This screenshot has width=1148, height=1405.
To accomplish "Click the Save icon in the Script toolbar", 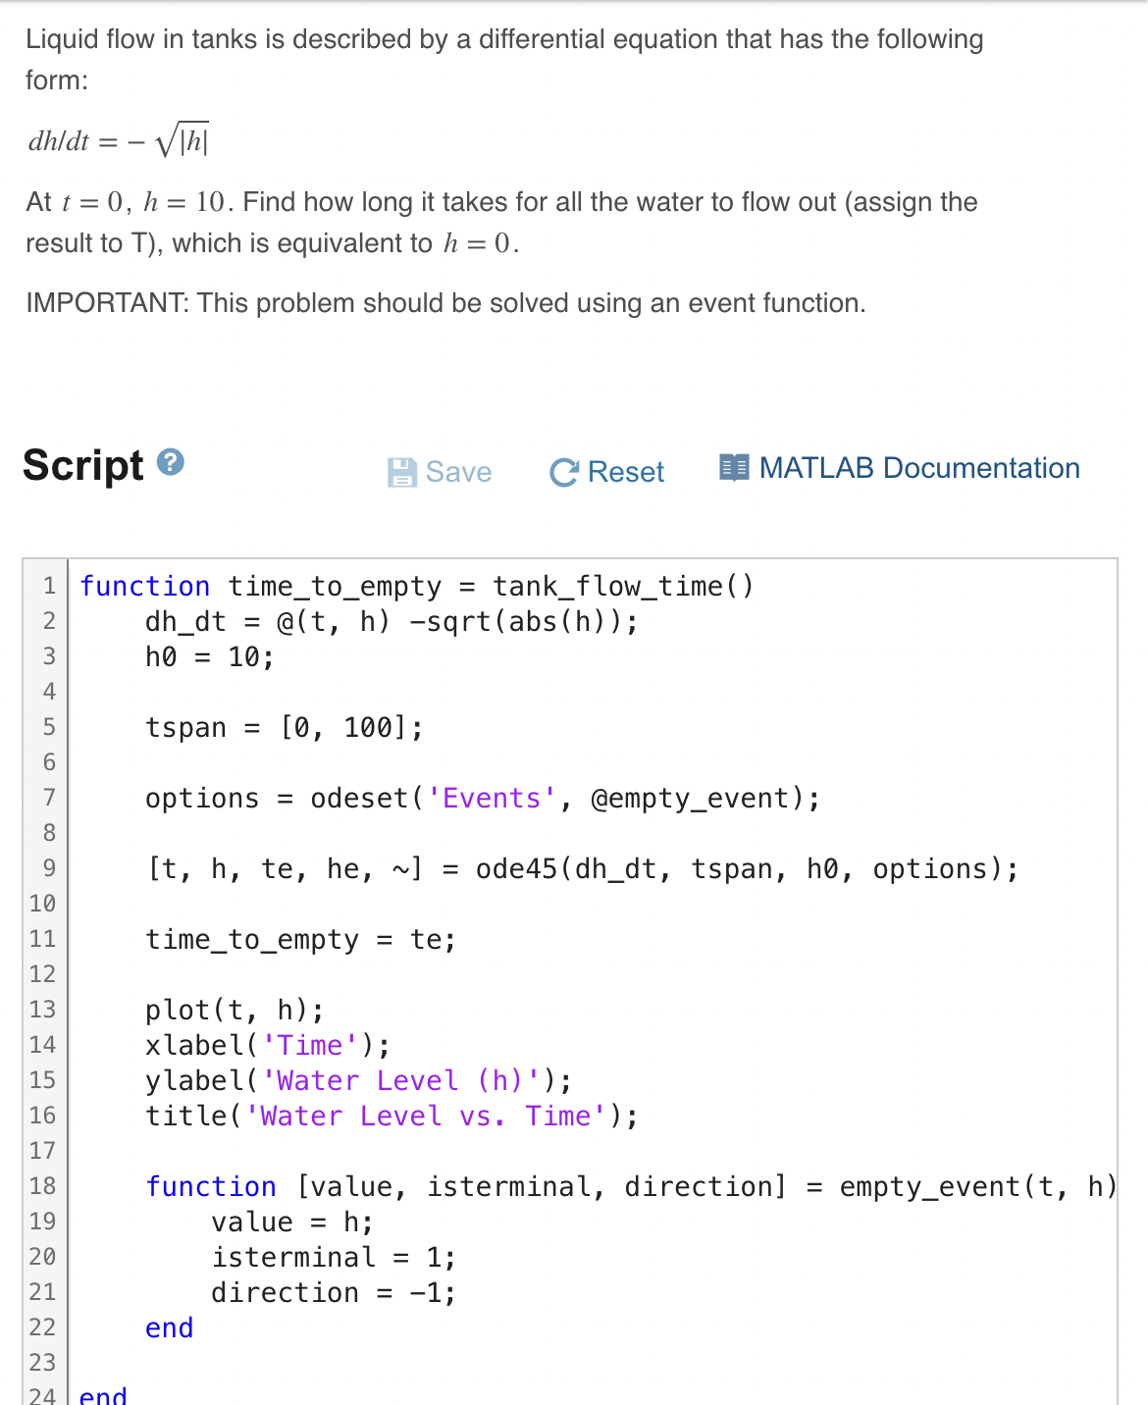I will pos(402,472).
